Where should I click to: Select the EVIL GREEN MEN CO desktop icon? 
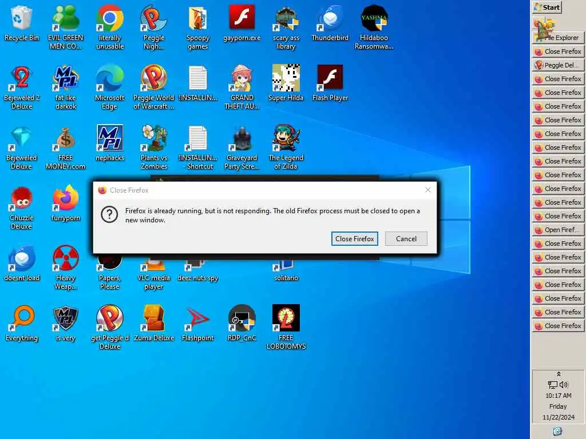tap(65, 27)
